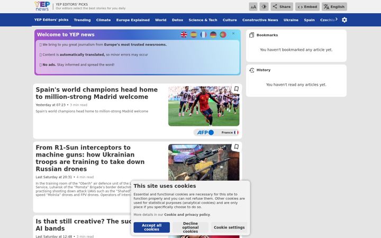Open the Detox section
The width and height of the screenshot is (381, 238).
pos(177,20)
